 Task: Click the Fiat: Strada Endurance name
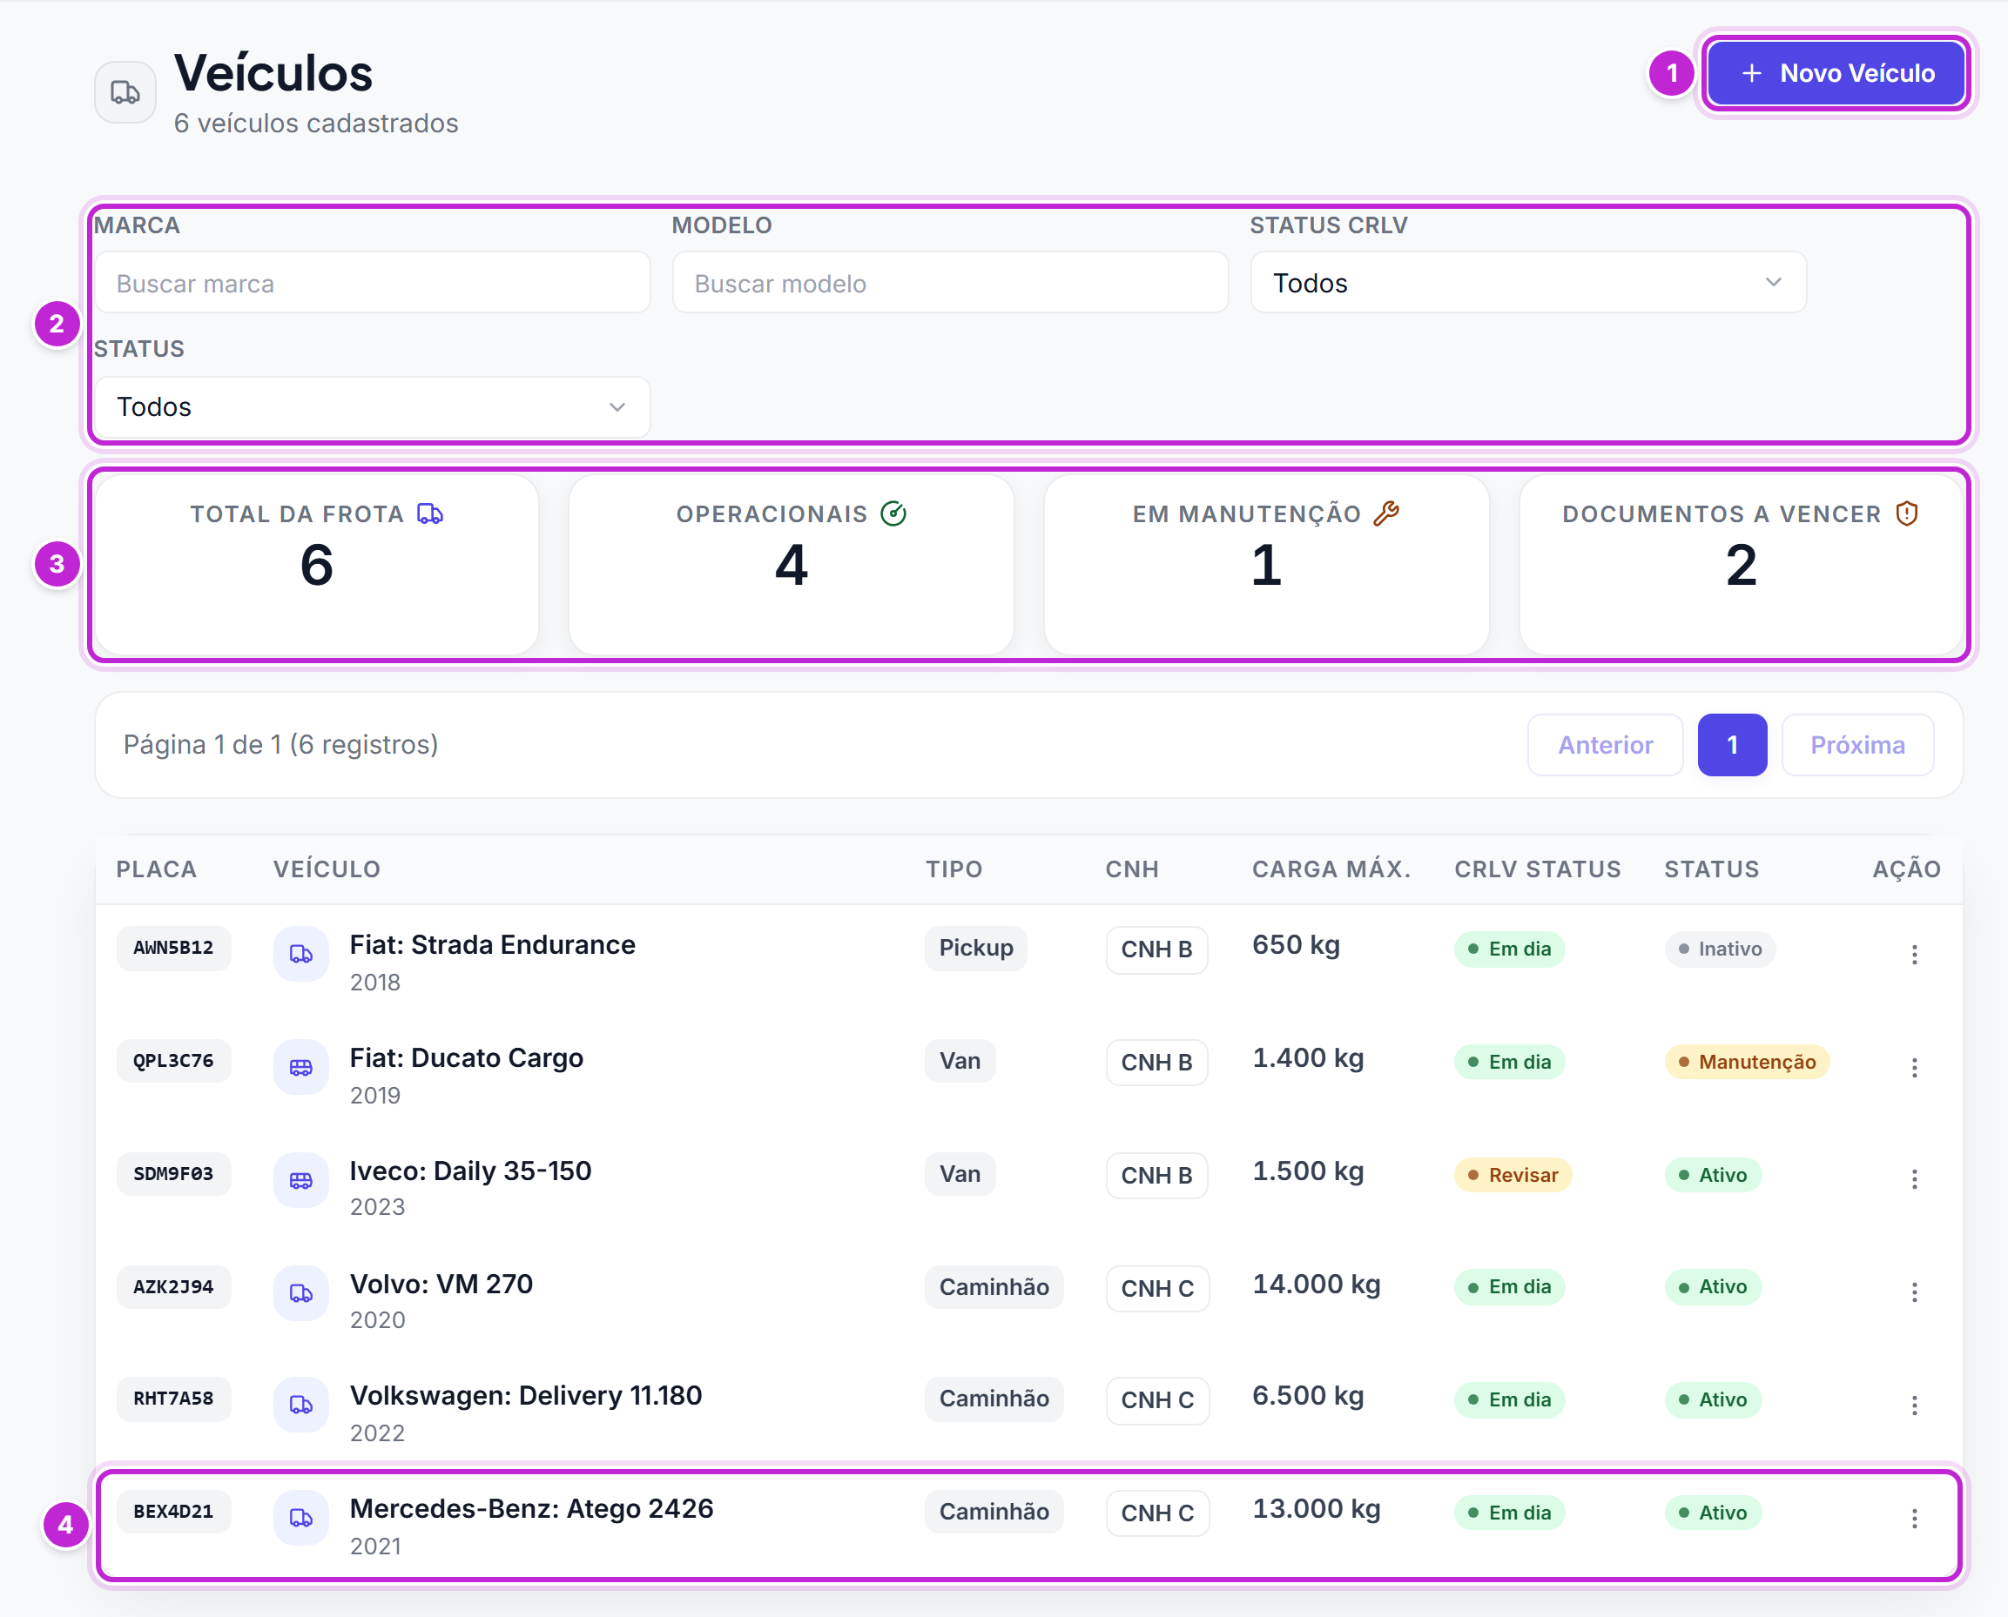[492, 944]
